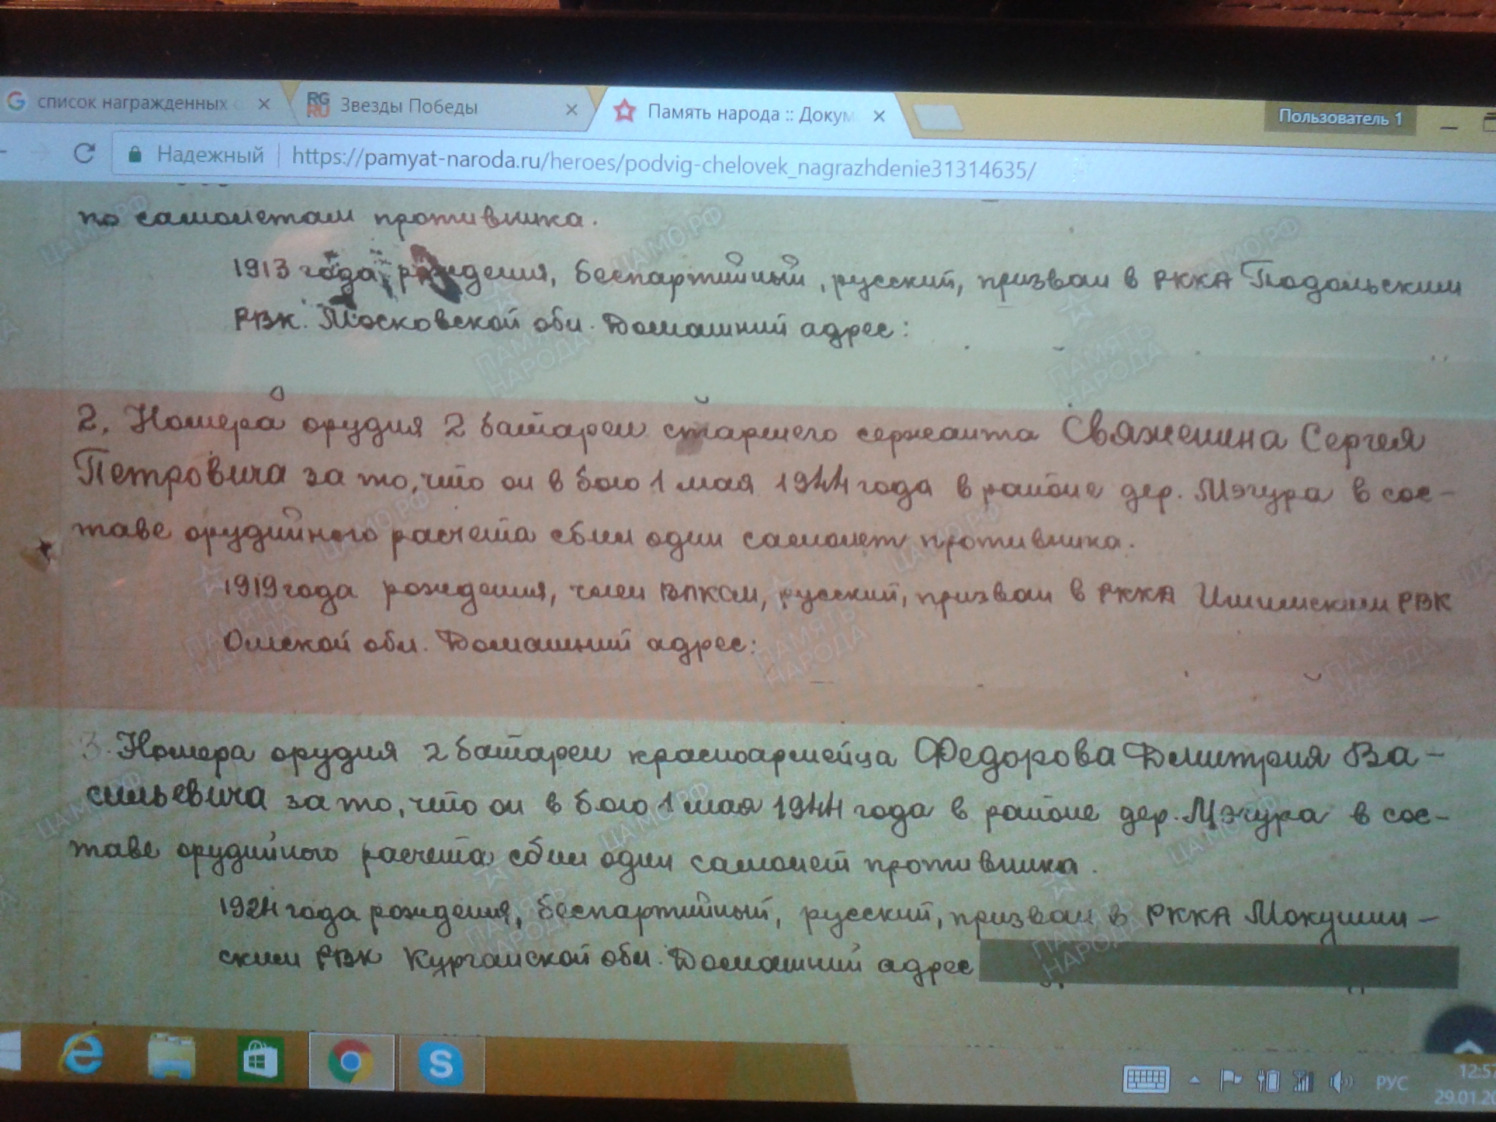Close the список награжденных tab
Viewport: 1496px width, 1122px height.
click(265, 104)
